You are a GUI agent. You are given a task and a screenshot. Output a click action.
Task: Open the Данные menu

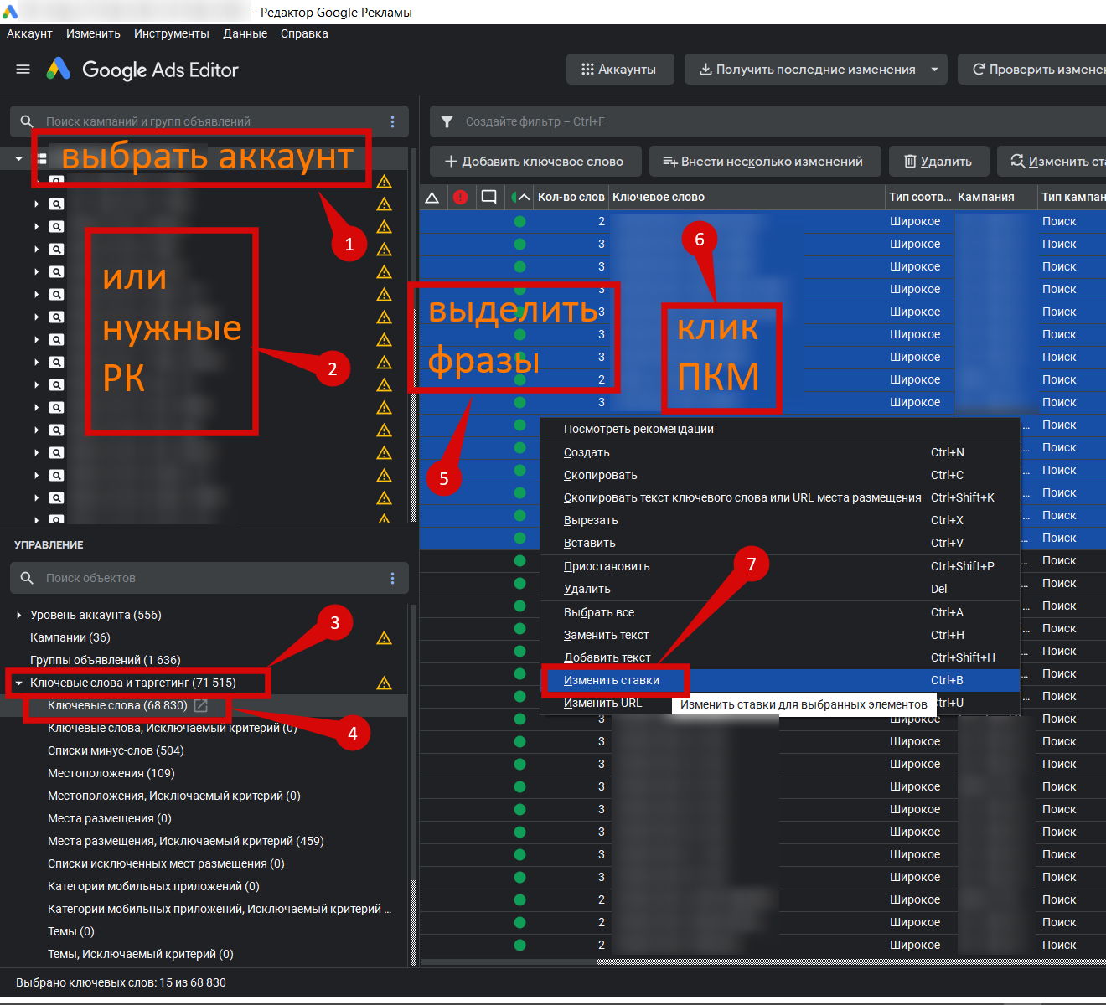coord(245,33)
